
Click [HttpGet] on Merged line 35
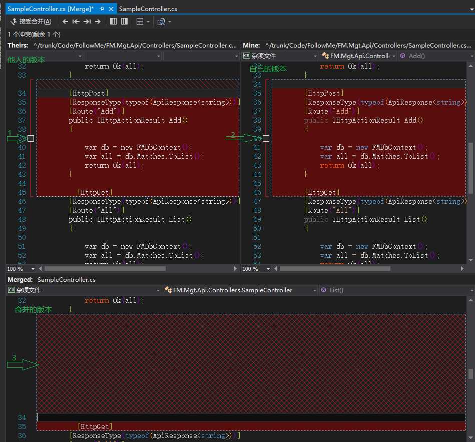[95, 426]
